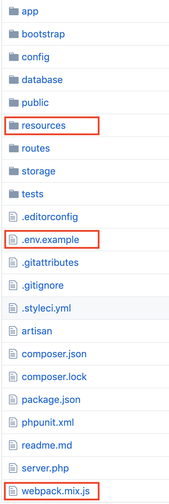Click the file icon next to composer.json

click(x=13, y=354)
